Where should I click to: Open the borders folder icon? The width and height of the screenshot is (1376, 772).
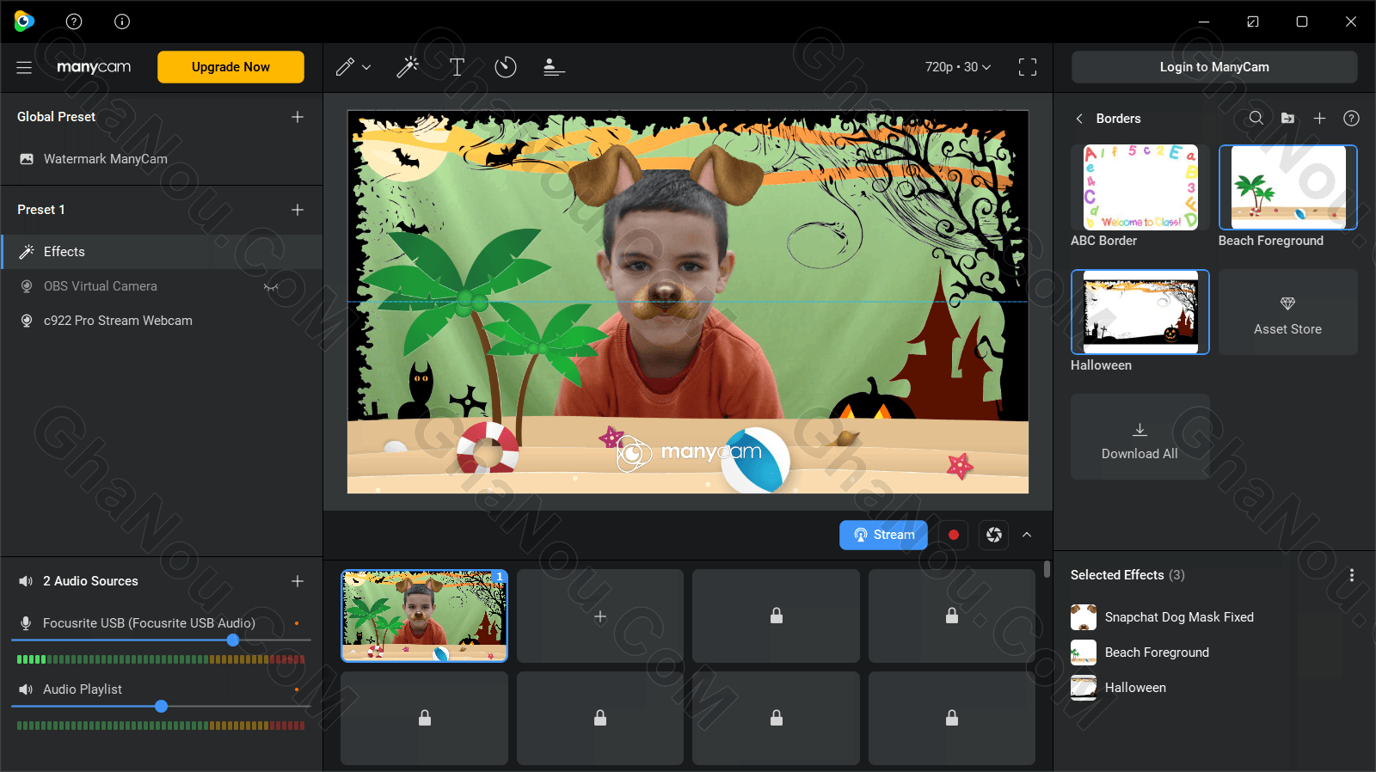click(x=1287, y=118)
